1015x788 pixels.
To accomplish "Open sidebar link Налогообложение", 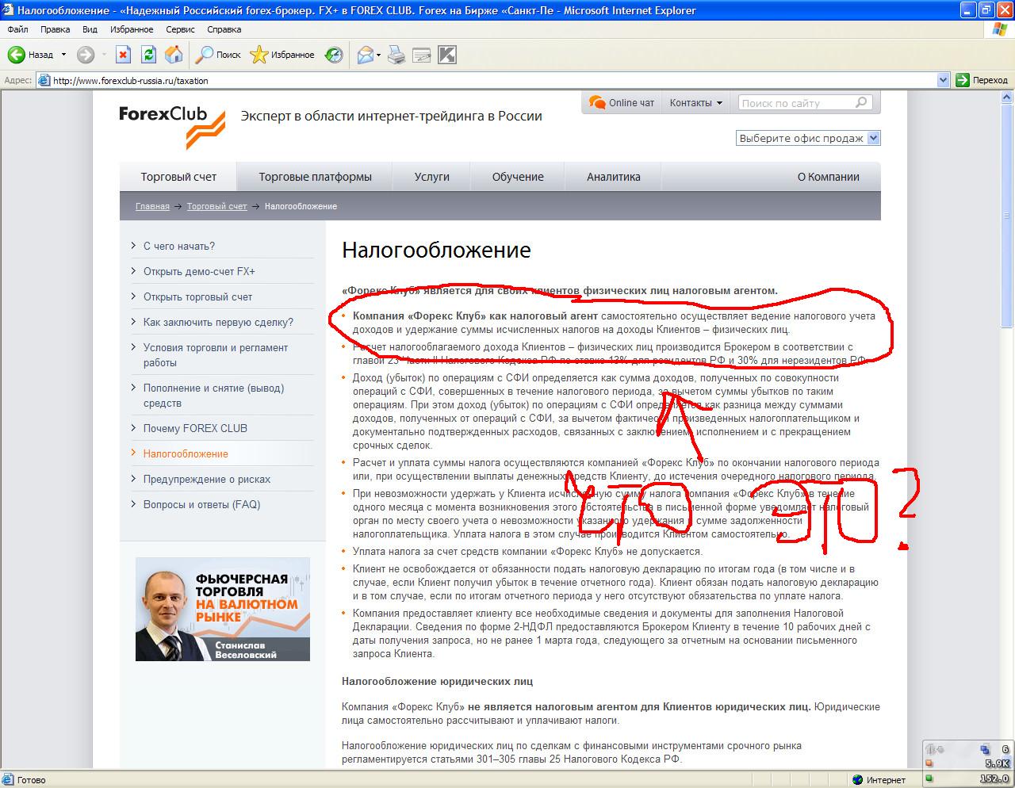I will 186,453.
